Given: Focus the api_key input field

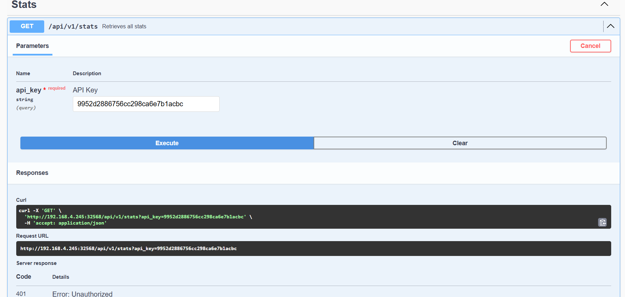Looking at the screenshot, I should pos(146,104).
